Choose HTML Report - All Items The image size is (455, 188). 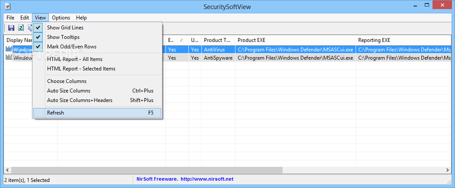(97, 59)
